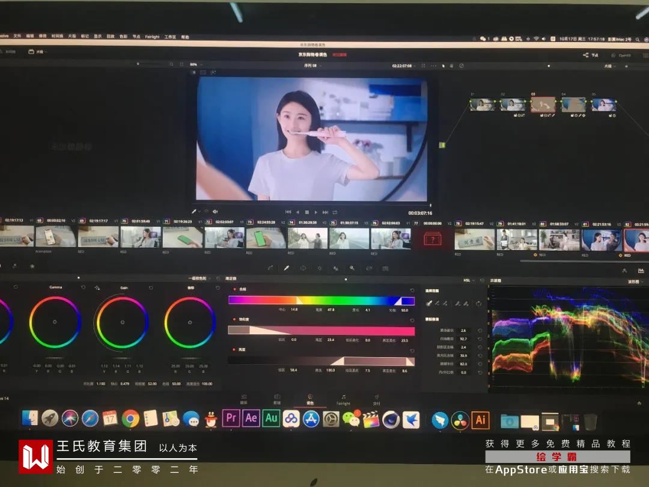
Task: Toggle the Hue qualifier enable dot
Action: (235, 289)
